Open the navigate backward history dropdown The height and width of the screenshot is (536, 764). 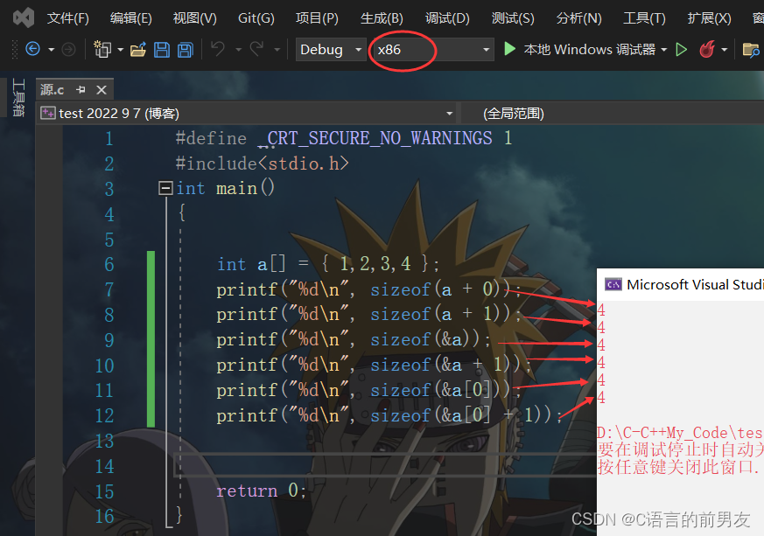tap(51, 50)
